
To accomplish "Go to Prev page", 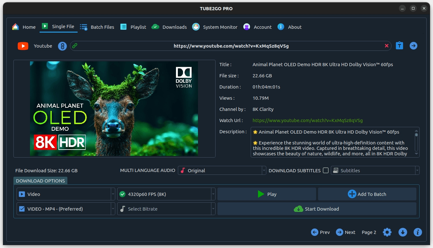I will point(320,232).
